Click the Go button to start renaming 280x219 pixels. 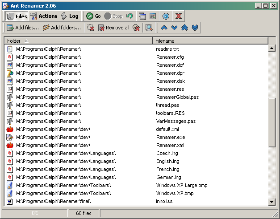point(93,16)
